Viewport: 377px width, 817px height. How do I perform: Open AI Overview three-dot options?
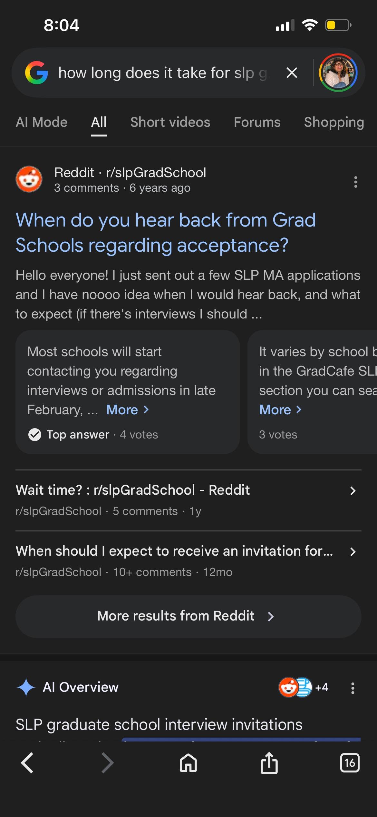(x=353, y=688)
